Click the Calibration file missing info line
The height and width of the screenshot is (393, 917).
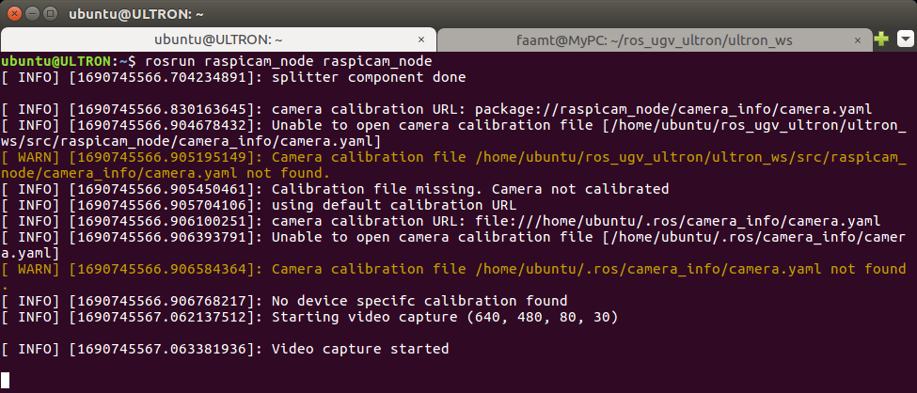[x=335, y=189]
